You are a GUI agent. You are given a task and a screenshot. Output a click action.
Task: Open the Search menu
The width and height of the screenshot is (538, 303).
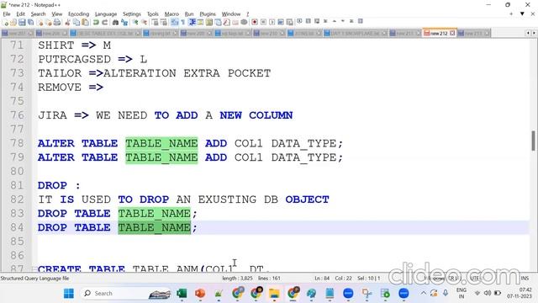pyautogui.click(x=38, y=13)
